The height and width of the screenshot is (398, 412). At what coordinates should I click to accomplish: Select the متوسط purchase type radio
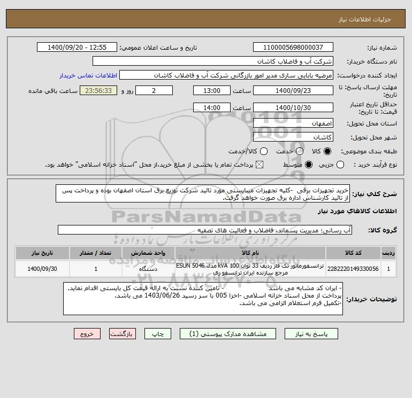(309, 165)
